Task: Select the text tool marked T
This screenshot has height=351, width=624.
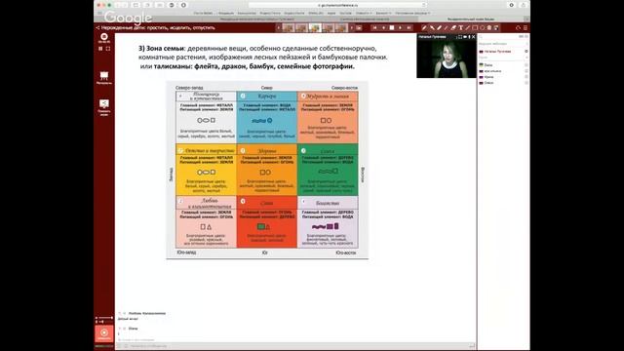Action: (x=461, y=28)
